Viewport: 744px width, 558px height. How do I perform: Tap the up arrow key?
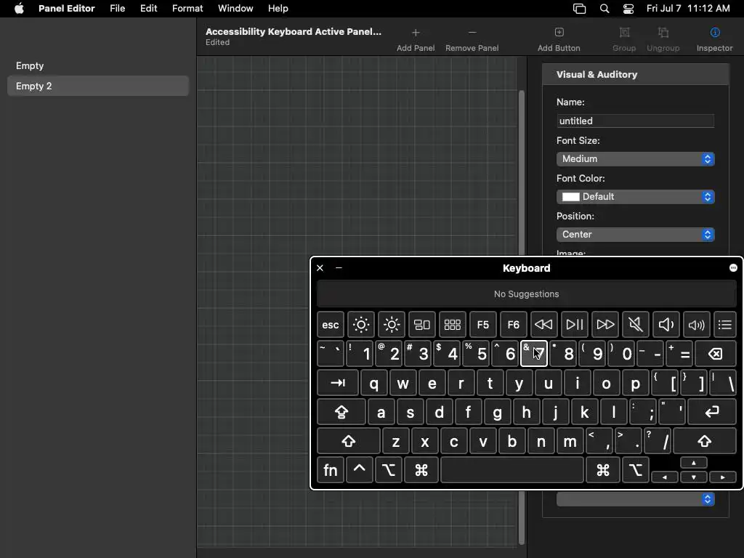click(694, 463)
